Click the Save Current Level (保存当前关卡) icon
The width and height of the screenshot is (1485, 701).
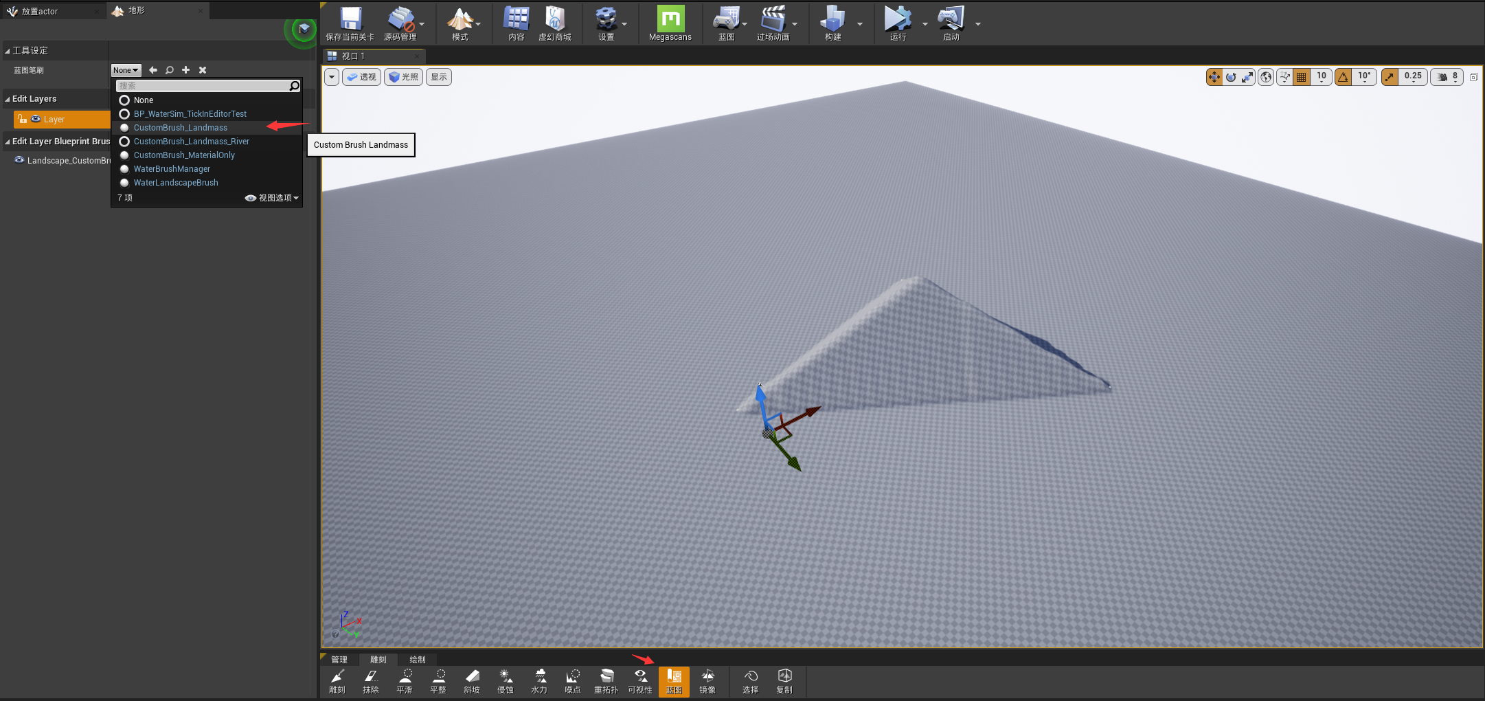[x=350, y=23]
